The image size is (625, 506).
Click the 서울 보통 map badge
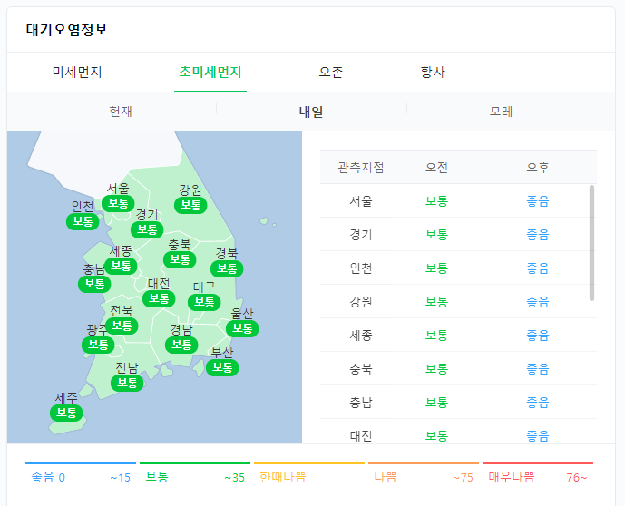click(x=118, y=203)
